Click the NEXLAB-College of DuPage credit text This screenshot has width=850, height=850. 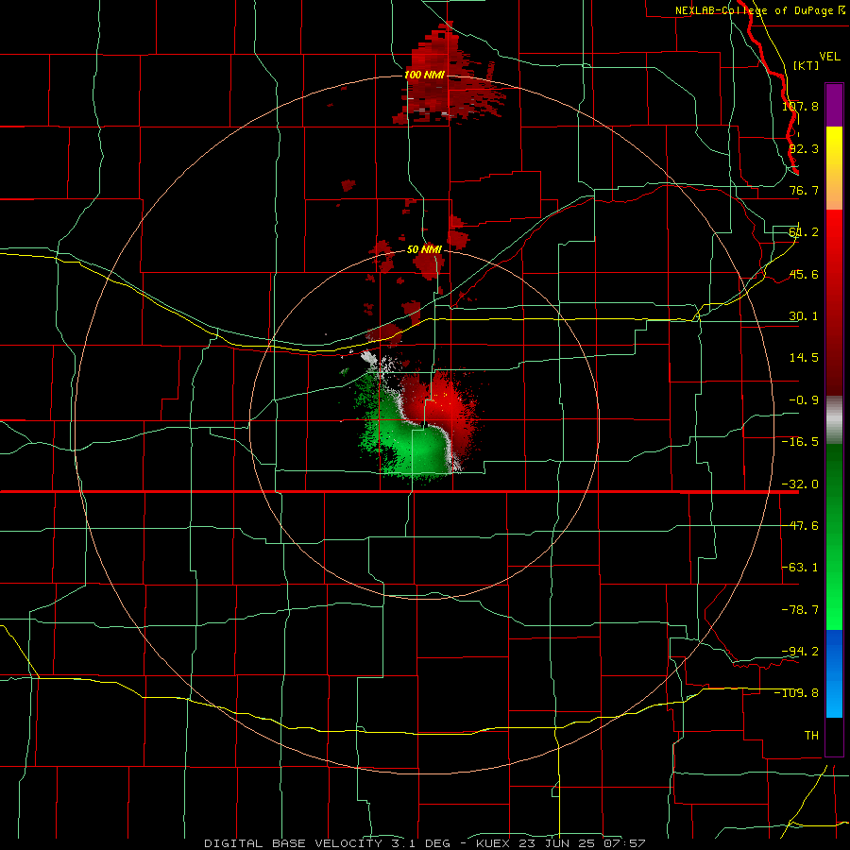tap(760, 10)
